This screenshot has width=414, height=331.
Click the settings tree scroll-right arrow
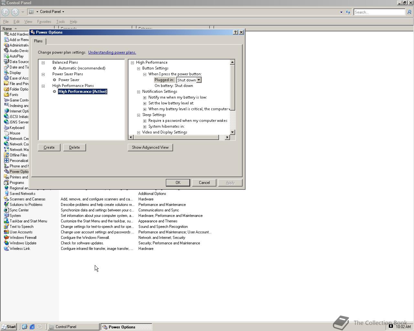tap(227, 137)
